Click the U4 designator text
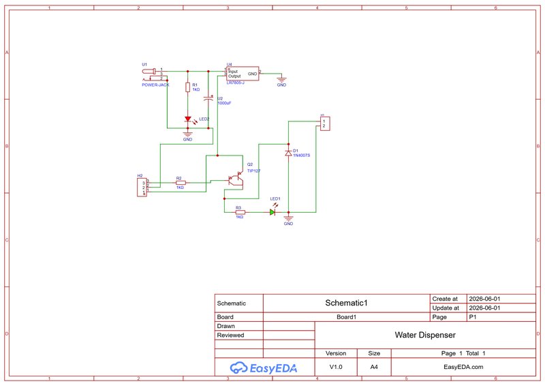545x386 pixels. (230, 64)
